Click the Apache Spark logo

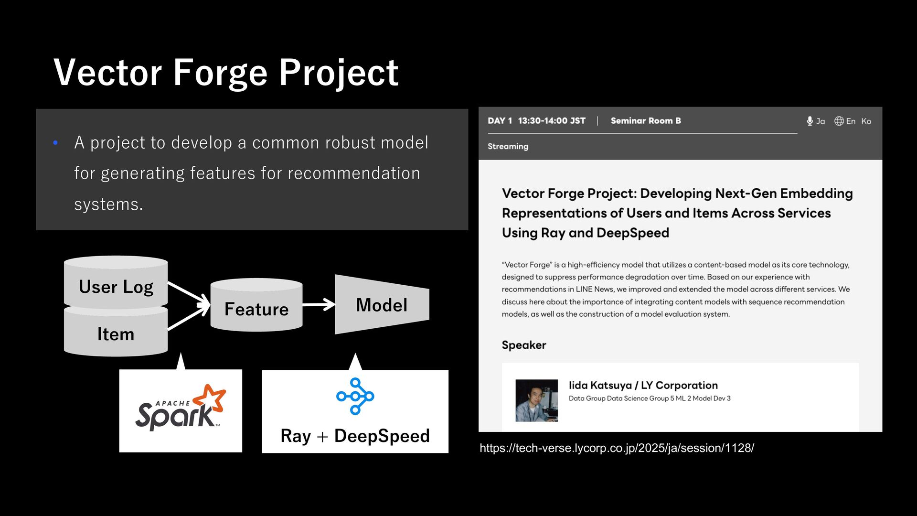click(181, 408)
